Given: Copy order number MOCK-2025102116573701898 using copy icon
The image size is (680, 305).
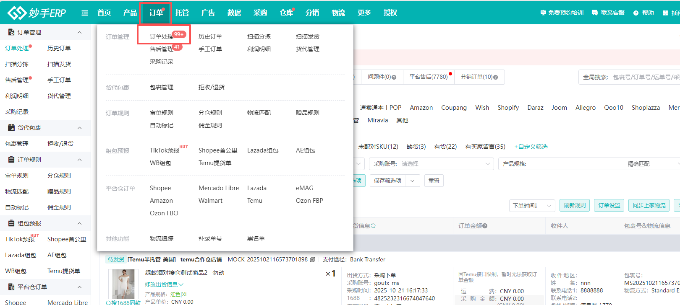Looking at the screenshot, I should point(312,260).
